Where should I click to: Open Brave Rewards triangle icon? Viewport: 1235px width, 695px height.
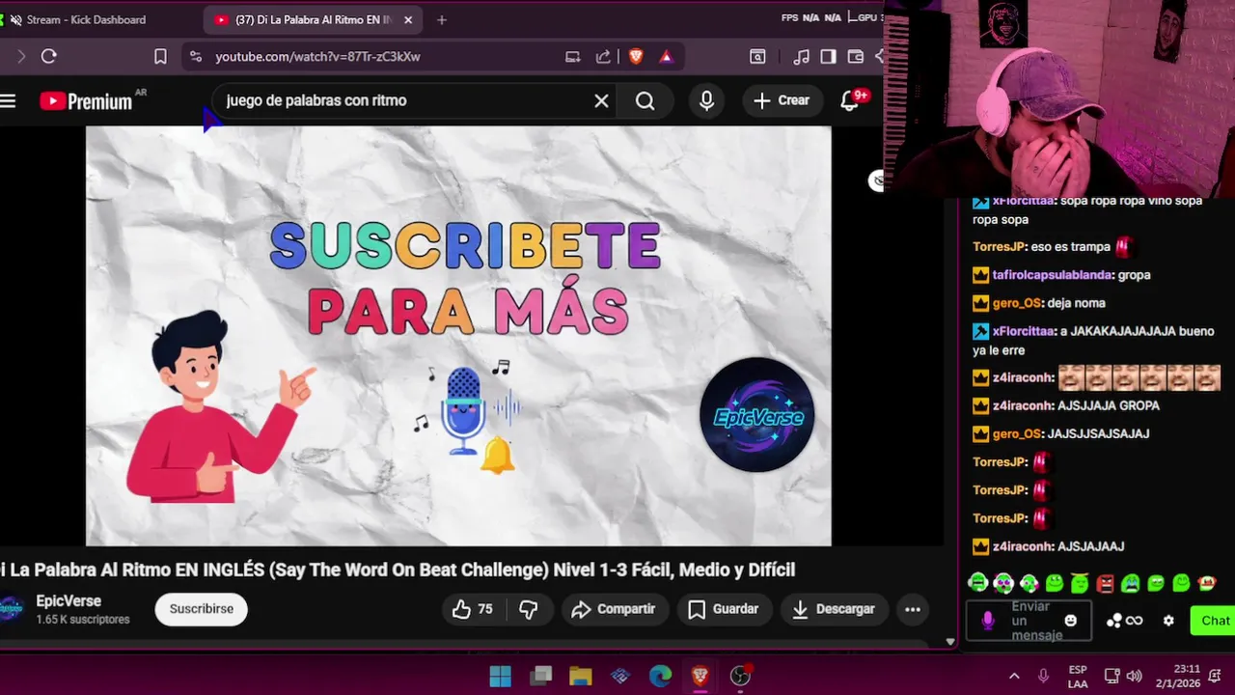tap(666, 56)
